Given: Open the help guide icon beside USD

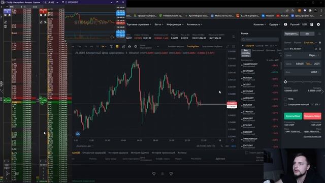Looking at the screenshot, I should [311, 24].
